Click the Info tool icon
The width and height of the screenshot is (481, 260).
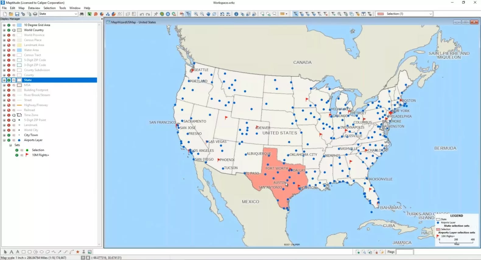tap(236, 14)
